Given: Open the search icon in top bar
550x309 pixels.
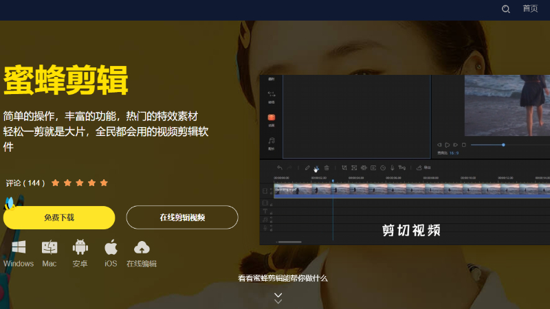Looking at the screenshot, I should coord(505,9).
